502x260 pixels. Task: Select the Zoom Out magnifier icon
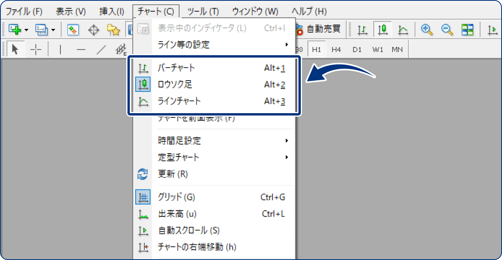[447, 29]
